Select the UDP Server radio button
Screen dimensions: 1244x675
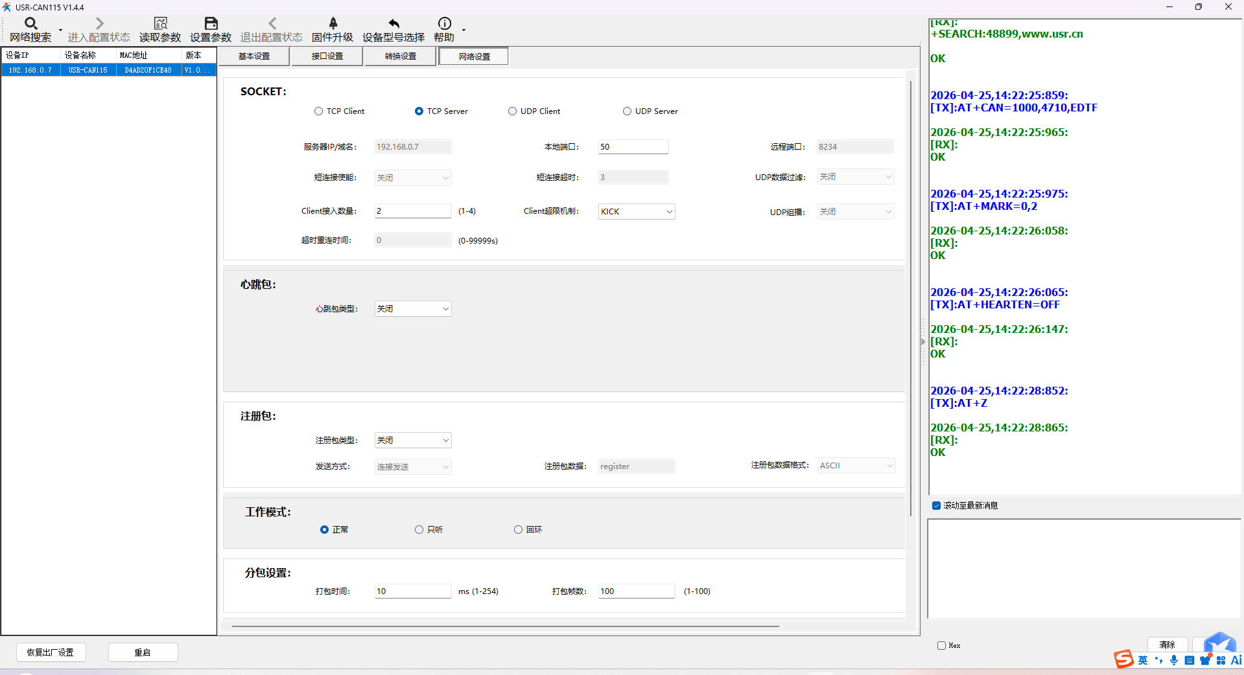[627, 111]
